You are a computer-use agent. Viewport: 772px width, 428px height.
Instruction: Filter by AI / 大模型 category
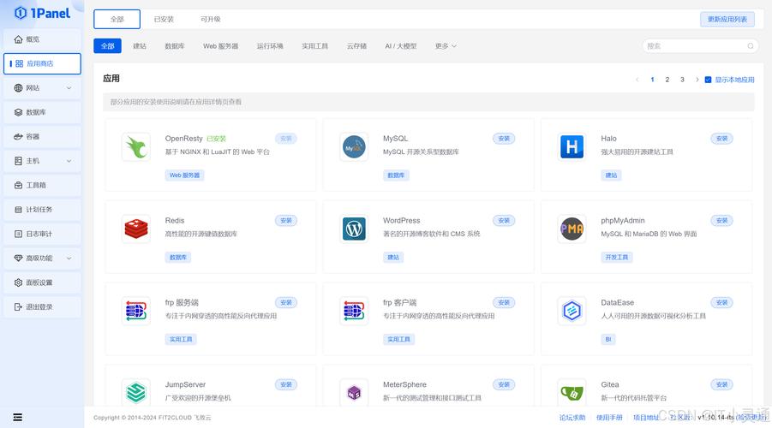401,46
